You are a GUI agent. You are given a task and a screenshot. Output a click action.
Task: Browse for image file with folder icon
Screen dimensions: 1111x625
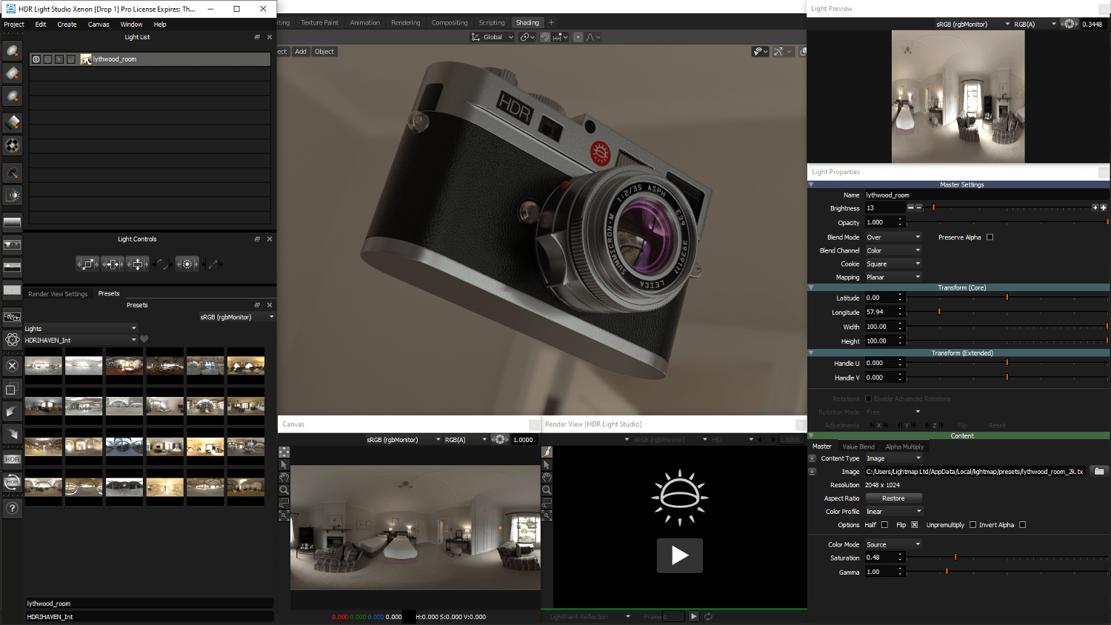coord(1099,471)
